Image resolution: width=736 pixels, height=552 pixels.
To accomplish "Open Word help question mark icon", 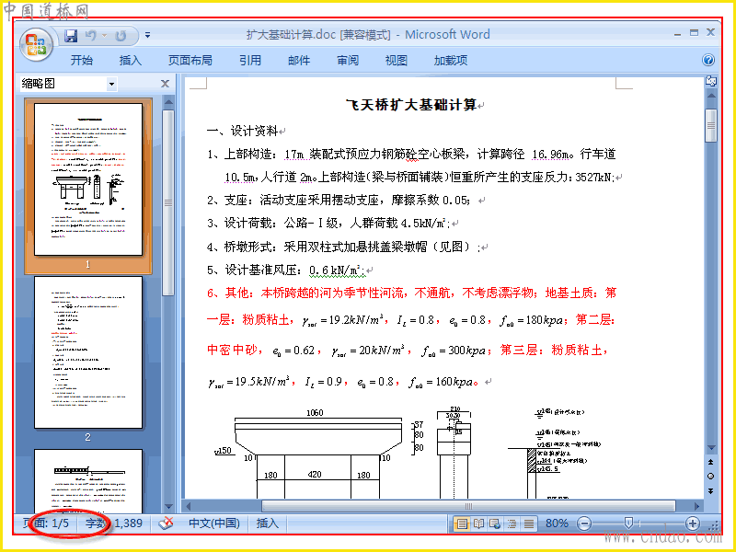I will [708, 60].
